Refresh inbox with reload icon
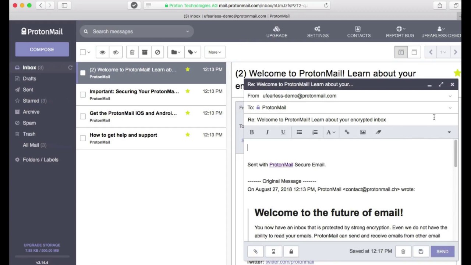This screenshot has width=471, height=265. (x=70, y=67)
